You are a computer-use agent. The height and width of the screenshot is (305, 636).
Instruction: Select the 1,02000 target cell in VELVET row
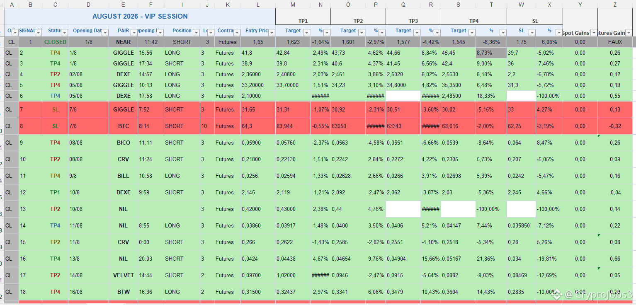pyautogui.click(x=293, y=275)
